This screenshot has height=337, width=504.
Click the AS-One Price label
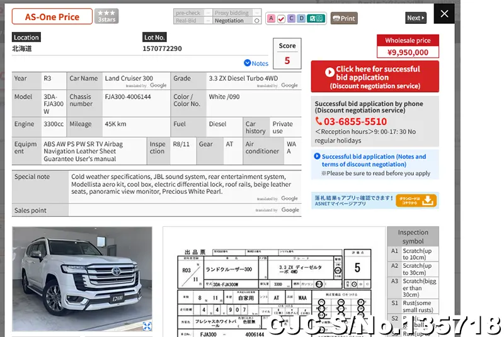click(x=52, y=17)
